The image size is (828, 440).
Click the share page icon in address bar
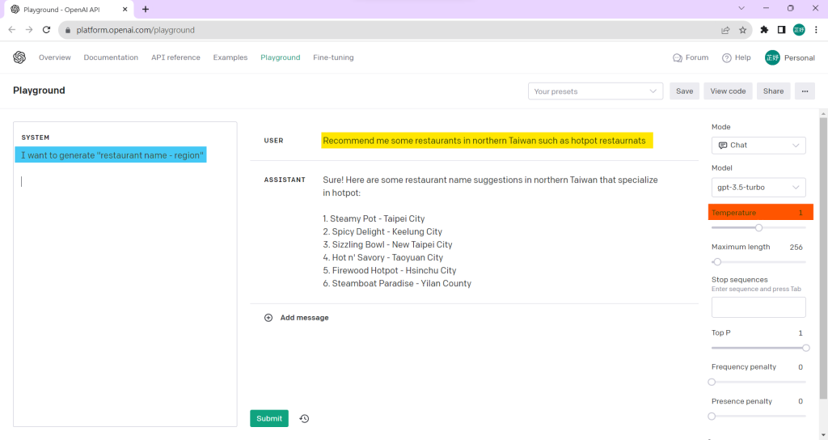click(x=725, y=30)
